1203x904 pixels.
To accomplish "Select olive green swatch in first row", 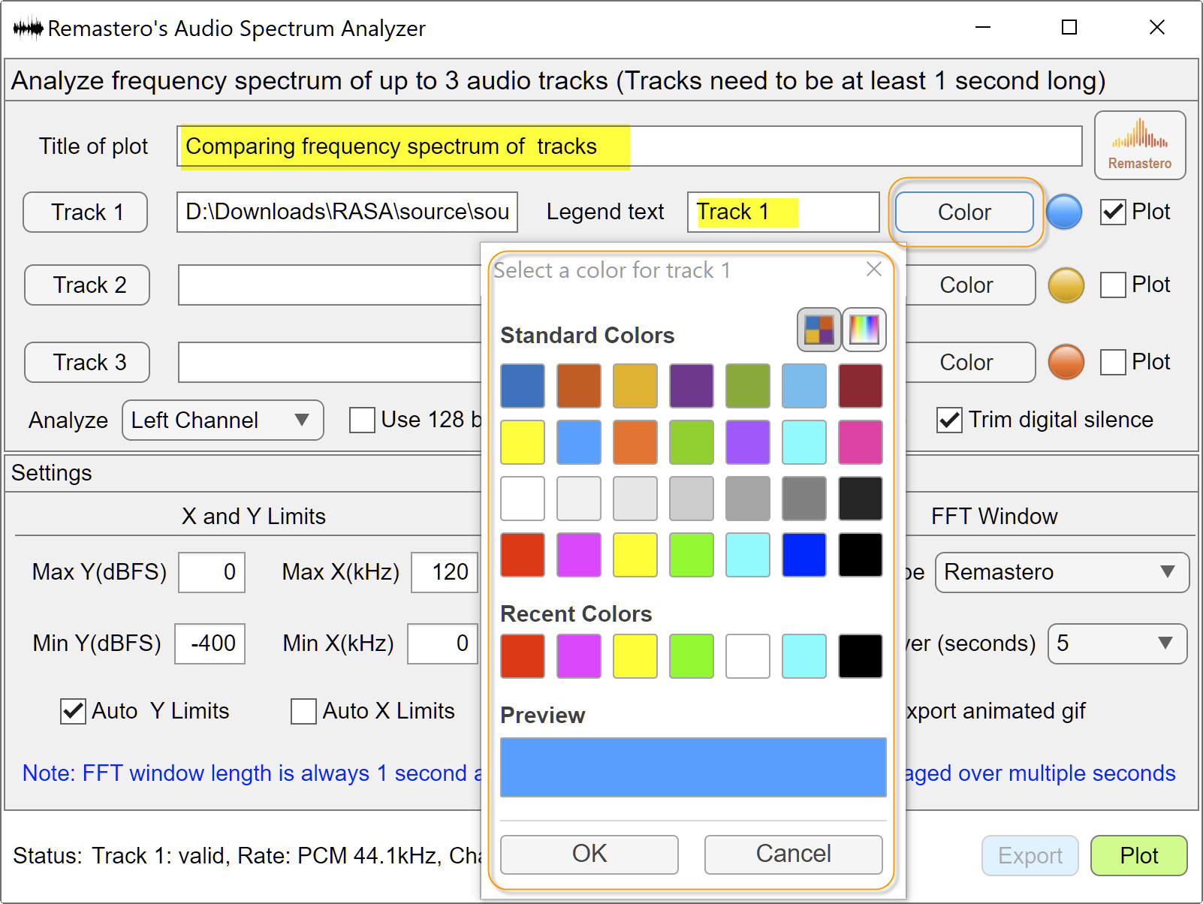I will click(748, 386).
